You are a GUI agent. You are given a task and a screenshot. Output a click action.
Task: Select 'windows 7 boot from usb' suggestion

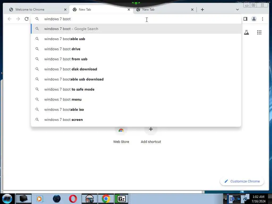point(136,59)
